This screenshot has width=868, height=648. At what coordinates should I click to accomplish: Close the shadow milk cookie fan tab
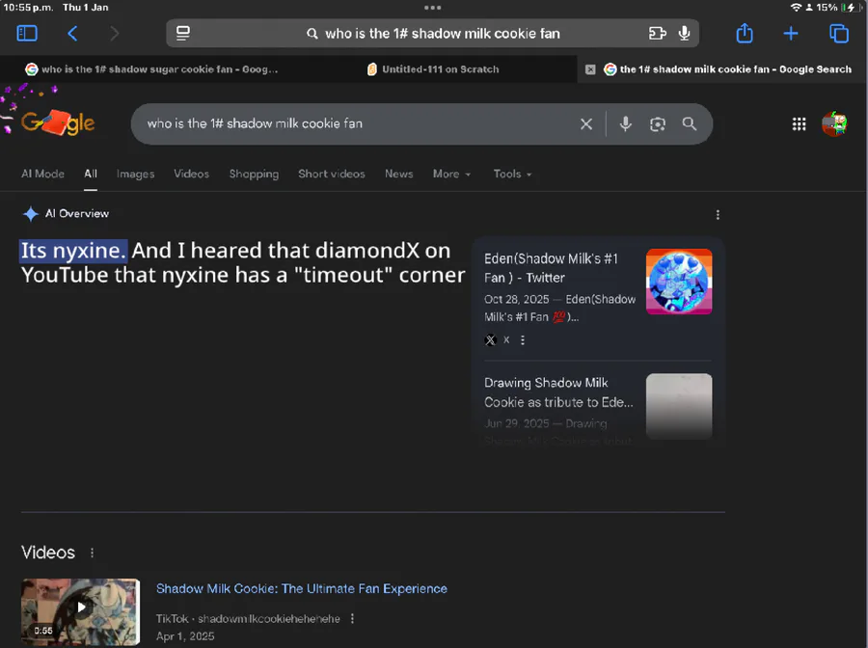point(590,69)
